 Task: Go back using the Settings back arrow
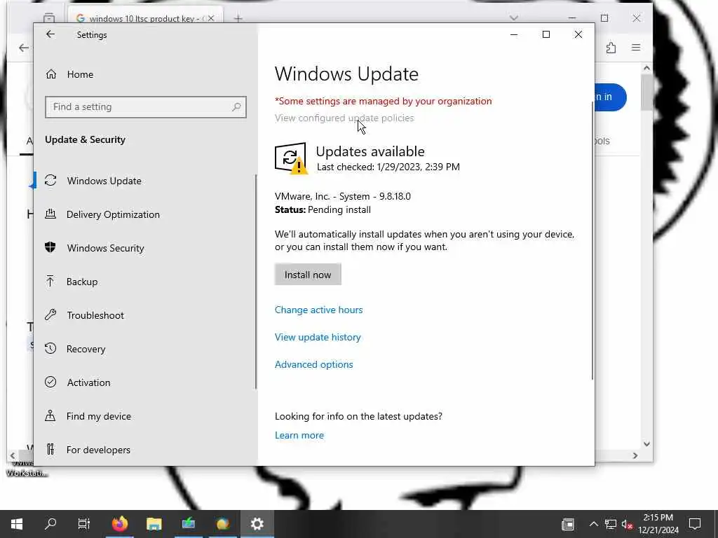pyautogui.click(x=50, y=34)
